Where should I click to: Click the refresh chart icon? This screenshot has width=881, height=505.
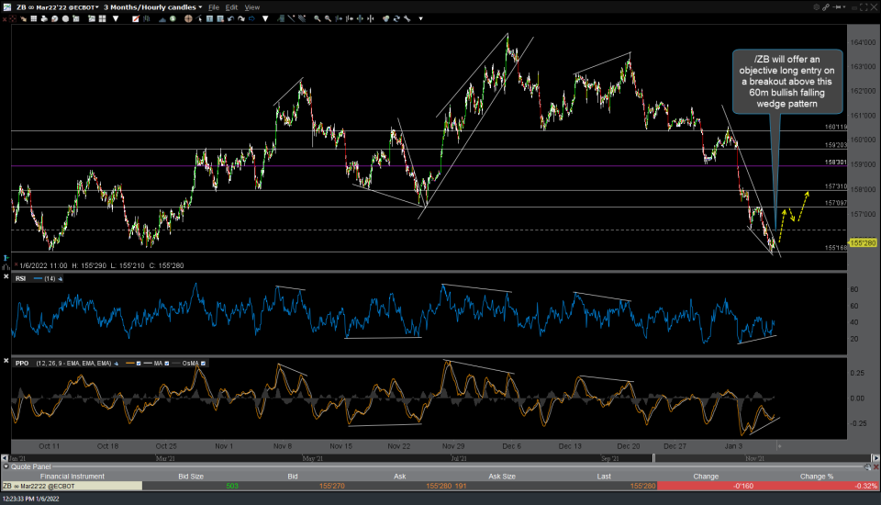(x=396, y=18)
